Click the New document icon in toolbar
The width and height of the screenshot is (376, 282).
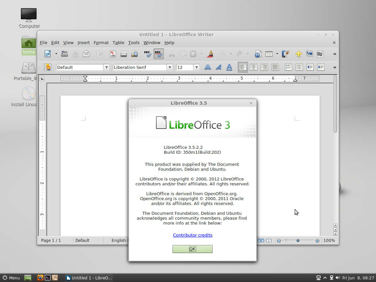tap(48, 54)
